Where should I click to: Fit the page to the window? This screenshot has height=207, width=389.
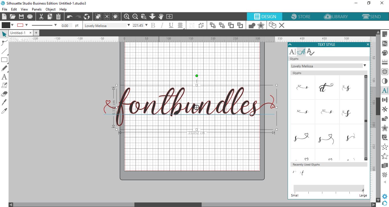tap(169, 16)
